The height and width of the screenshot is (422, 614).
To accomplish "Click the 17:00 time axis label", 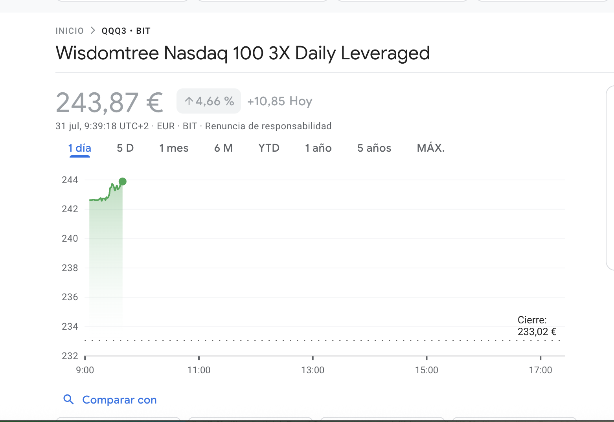I will pyautogui.click(x=540, y=370).
